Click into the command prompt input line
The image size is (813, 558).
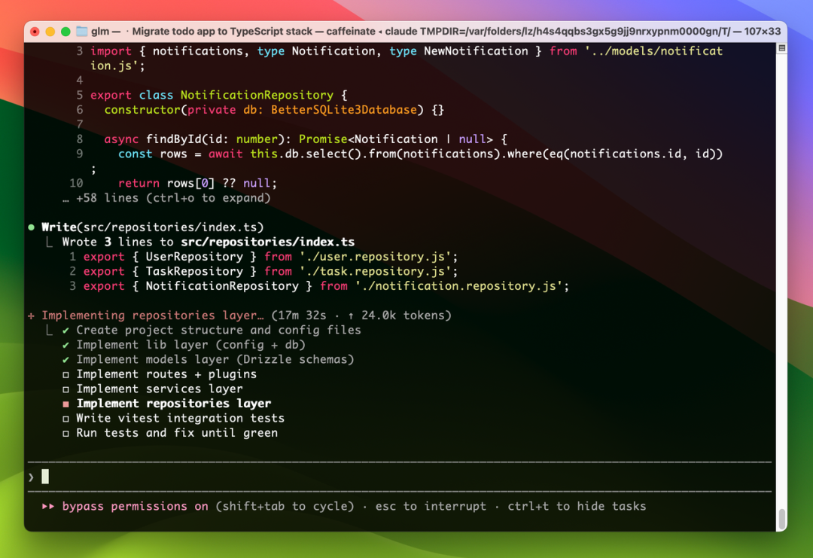(x=399, y=477)
